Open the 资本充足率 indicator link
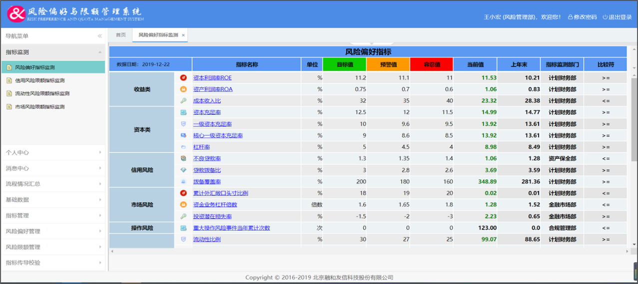The height and width of the screenshot is (284, 638). tap(207, 112)
